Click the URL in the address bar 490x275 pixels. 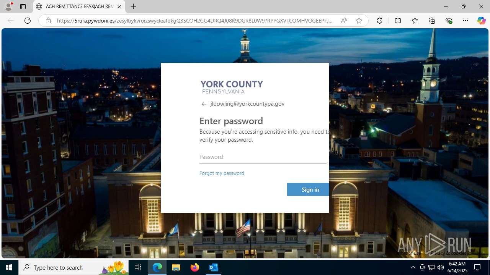(x=194, y=21)
